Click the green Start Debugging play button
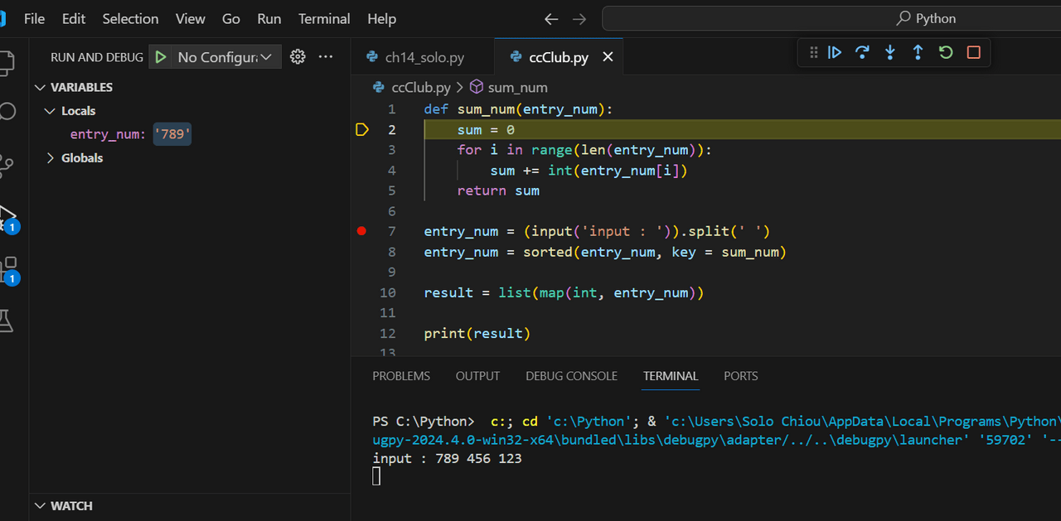The width and height of the screenshot is (1061, 521). [x=161, y=56]
